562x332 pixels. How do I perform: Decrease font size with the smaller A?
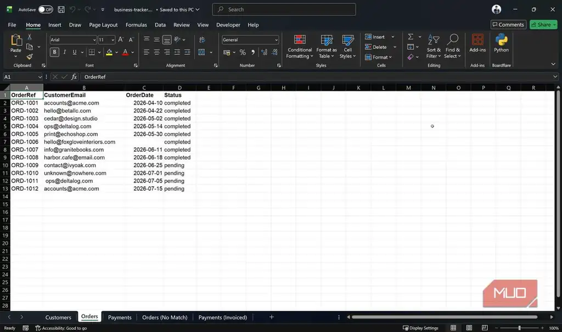coord(131,39)
